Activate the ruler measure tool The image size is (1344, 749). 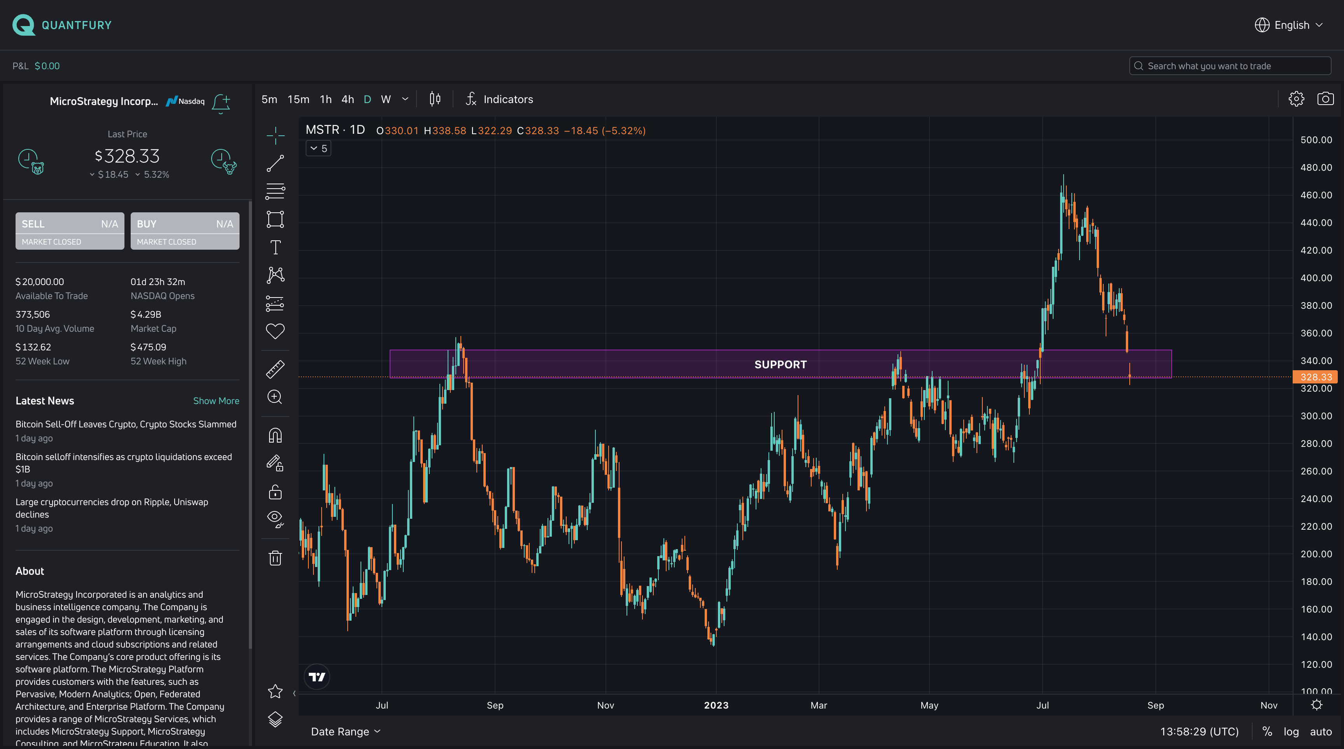[x=275, y=369]
